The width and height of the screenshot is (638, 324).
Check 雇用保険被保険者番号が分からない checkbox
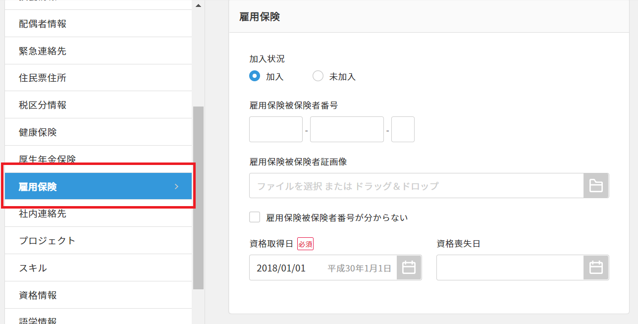pyautogui.click(x=255, y=217)
